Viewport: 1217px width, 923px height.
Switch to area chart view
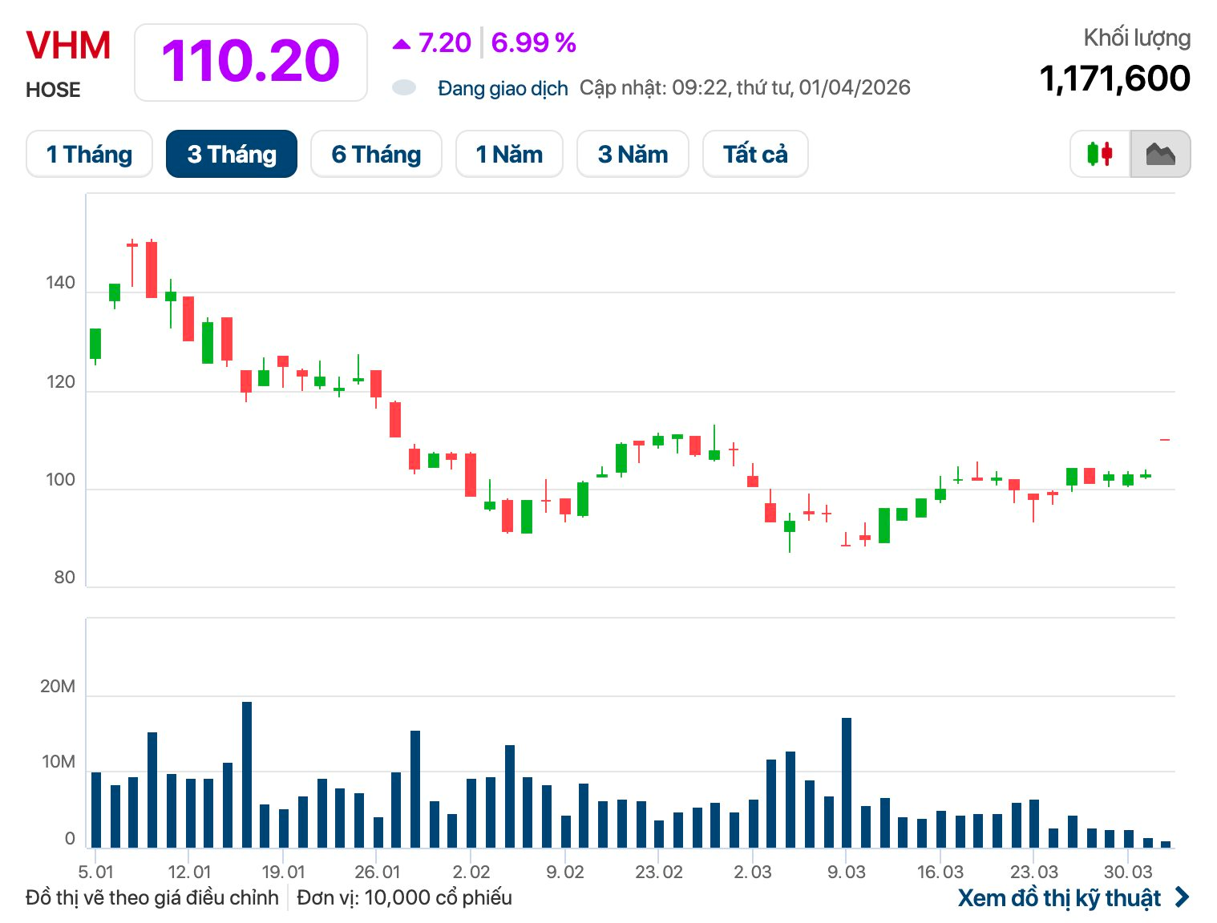[x=1160, y=153]
